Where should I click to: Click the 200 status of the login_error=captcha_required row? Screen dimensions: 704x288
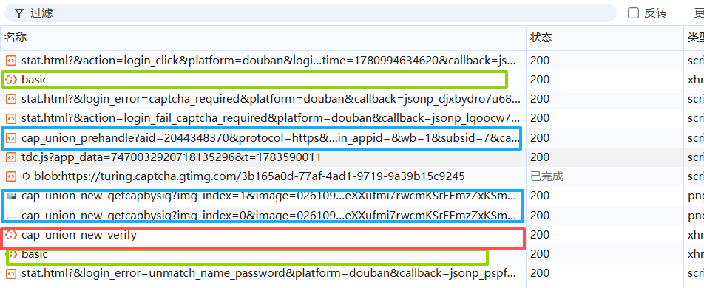(540, 99)
